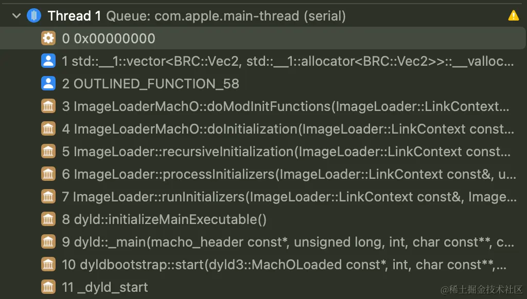
Task: Collapse the Thread 1 disclosure chevron
Action: pyautogui.click(x=16, y=16)
